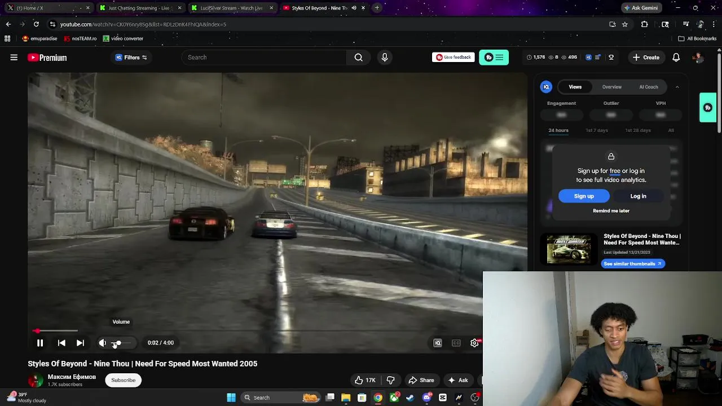Click the TubeBuddy side tab
The height and width of the screenshot is (406, 722).
[x=708, y=107]
